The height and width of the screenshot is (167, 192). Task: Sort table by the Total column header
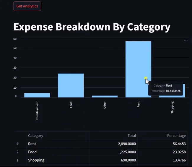113,136
